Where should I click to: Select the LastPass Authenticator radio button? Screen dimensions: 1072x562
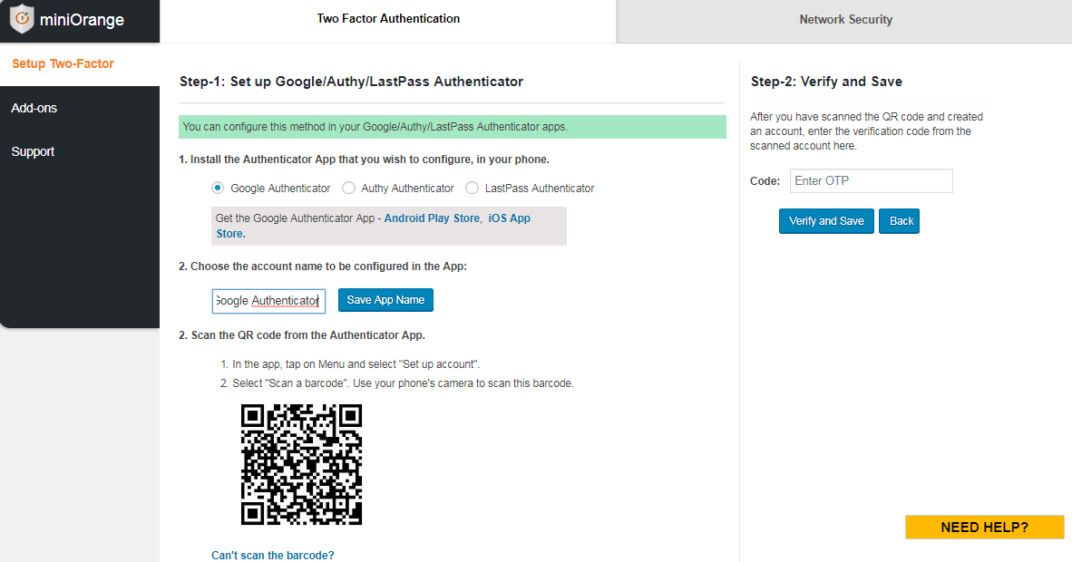click(472, 188)
